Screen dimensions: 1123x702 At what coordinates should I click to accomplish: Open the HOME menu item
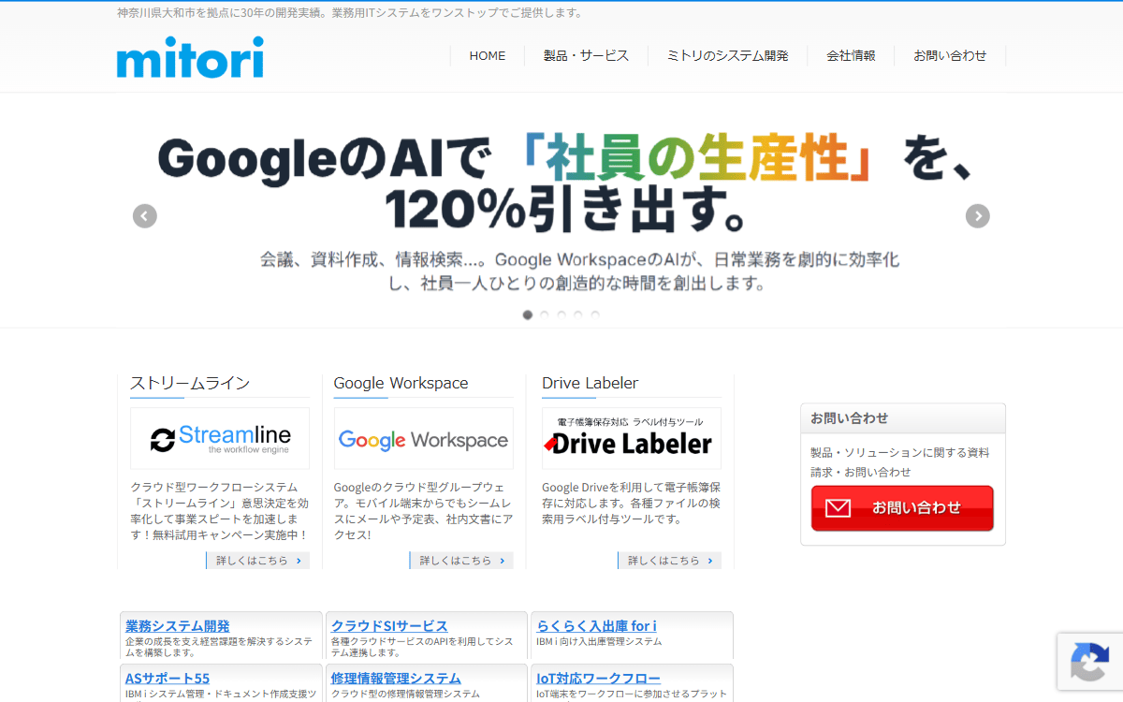[x=488, y=56]
